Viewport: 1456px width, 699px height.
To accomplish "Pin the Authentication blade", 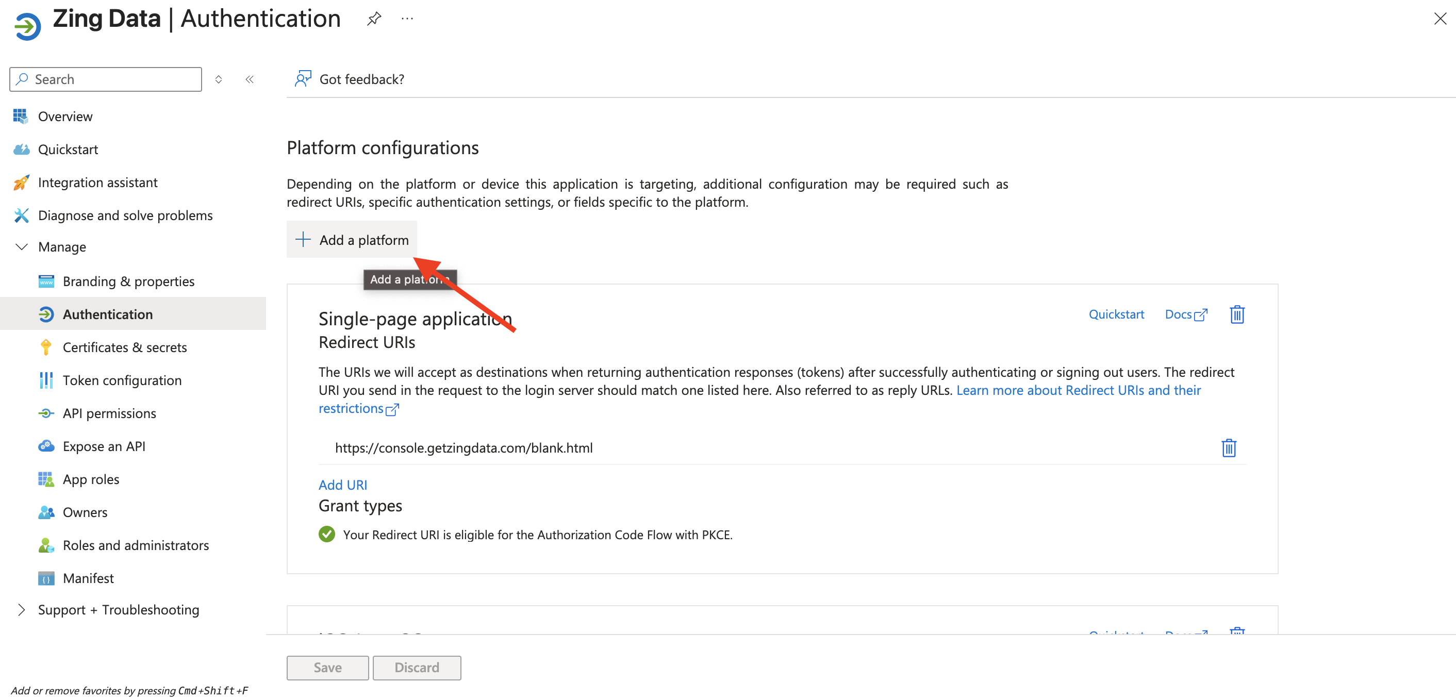I will [374, 19].
